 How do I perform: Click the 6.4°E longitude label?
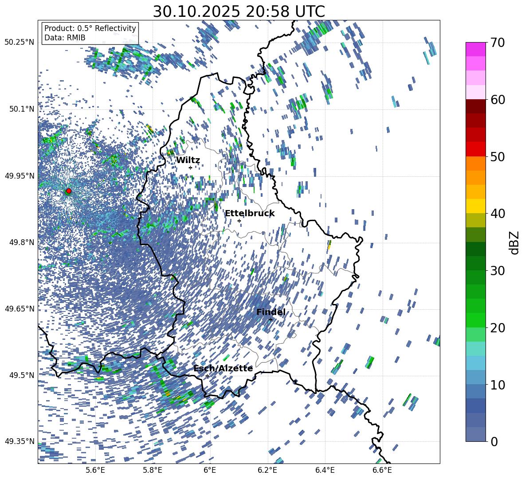pyautogui.click(x=325, y=470)
